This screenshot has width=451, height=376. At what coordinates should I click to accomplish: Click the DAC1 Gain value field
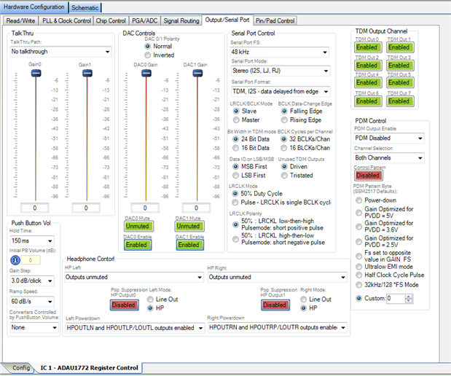(197, 208)
